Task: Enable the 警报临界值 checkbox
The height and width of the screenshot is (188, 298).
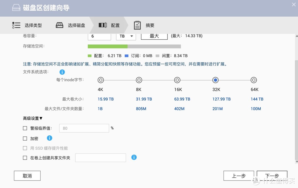Action: pyautogui.click(x=24, y=128)
